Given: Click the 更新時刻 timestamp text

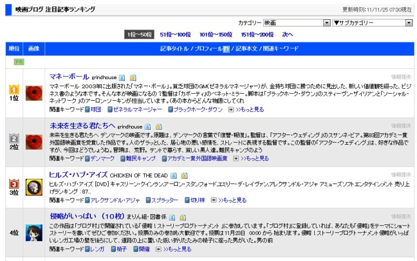Looking at the screenshot, I should click(x=377, y=10).
